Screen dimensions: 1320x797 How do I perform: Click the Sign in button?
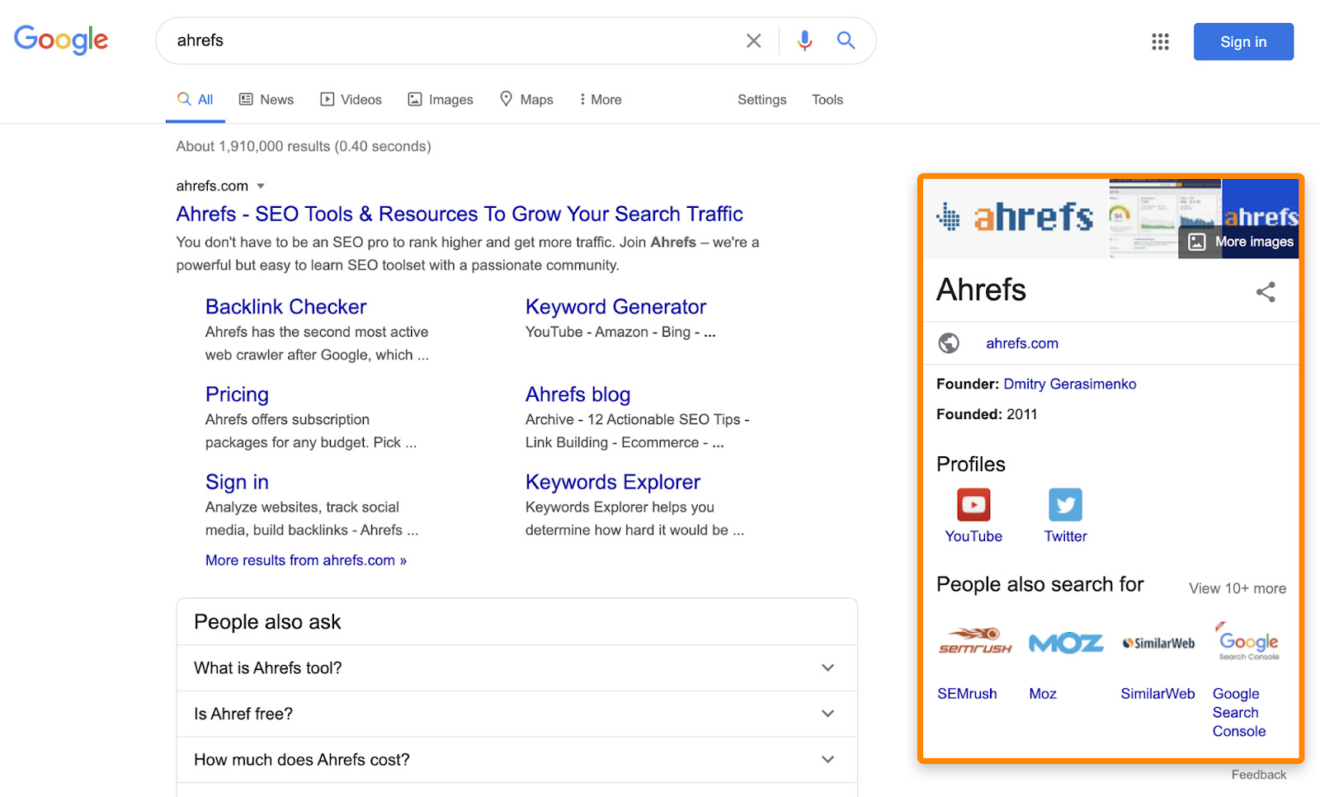pos(1243,41)
